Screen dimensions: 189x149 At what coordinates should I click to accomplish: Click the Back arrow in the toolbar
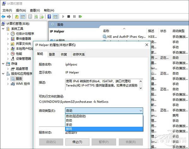click(4, 16)
